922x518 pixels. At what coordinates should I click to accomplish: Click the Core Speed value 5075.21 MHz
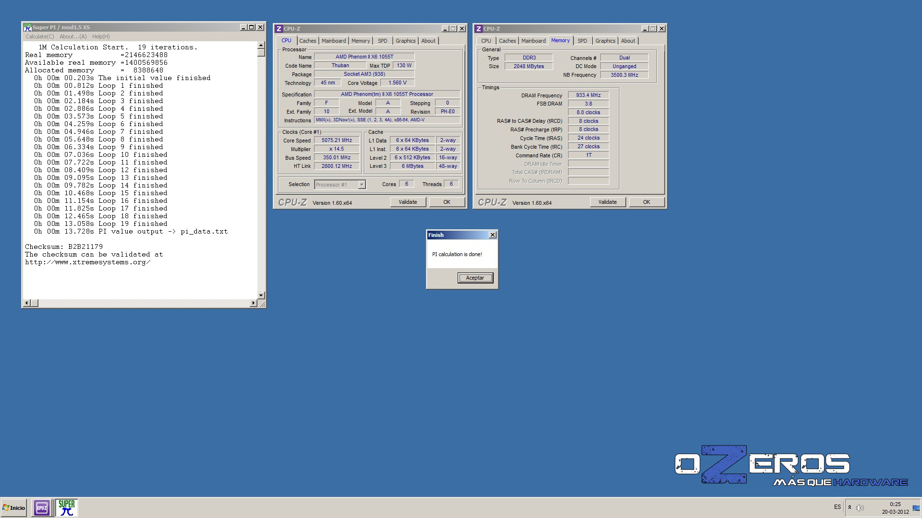pyautogui.click(x=337, y=141)
